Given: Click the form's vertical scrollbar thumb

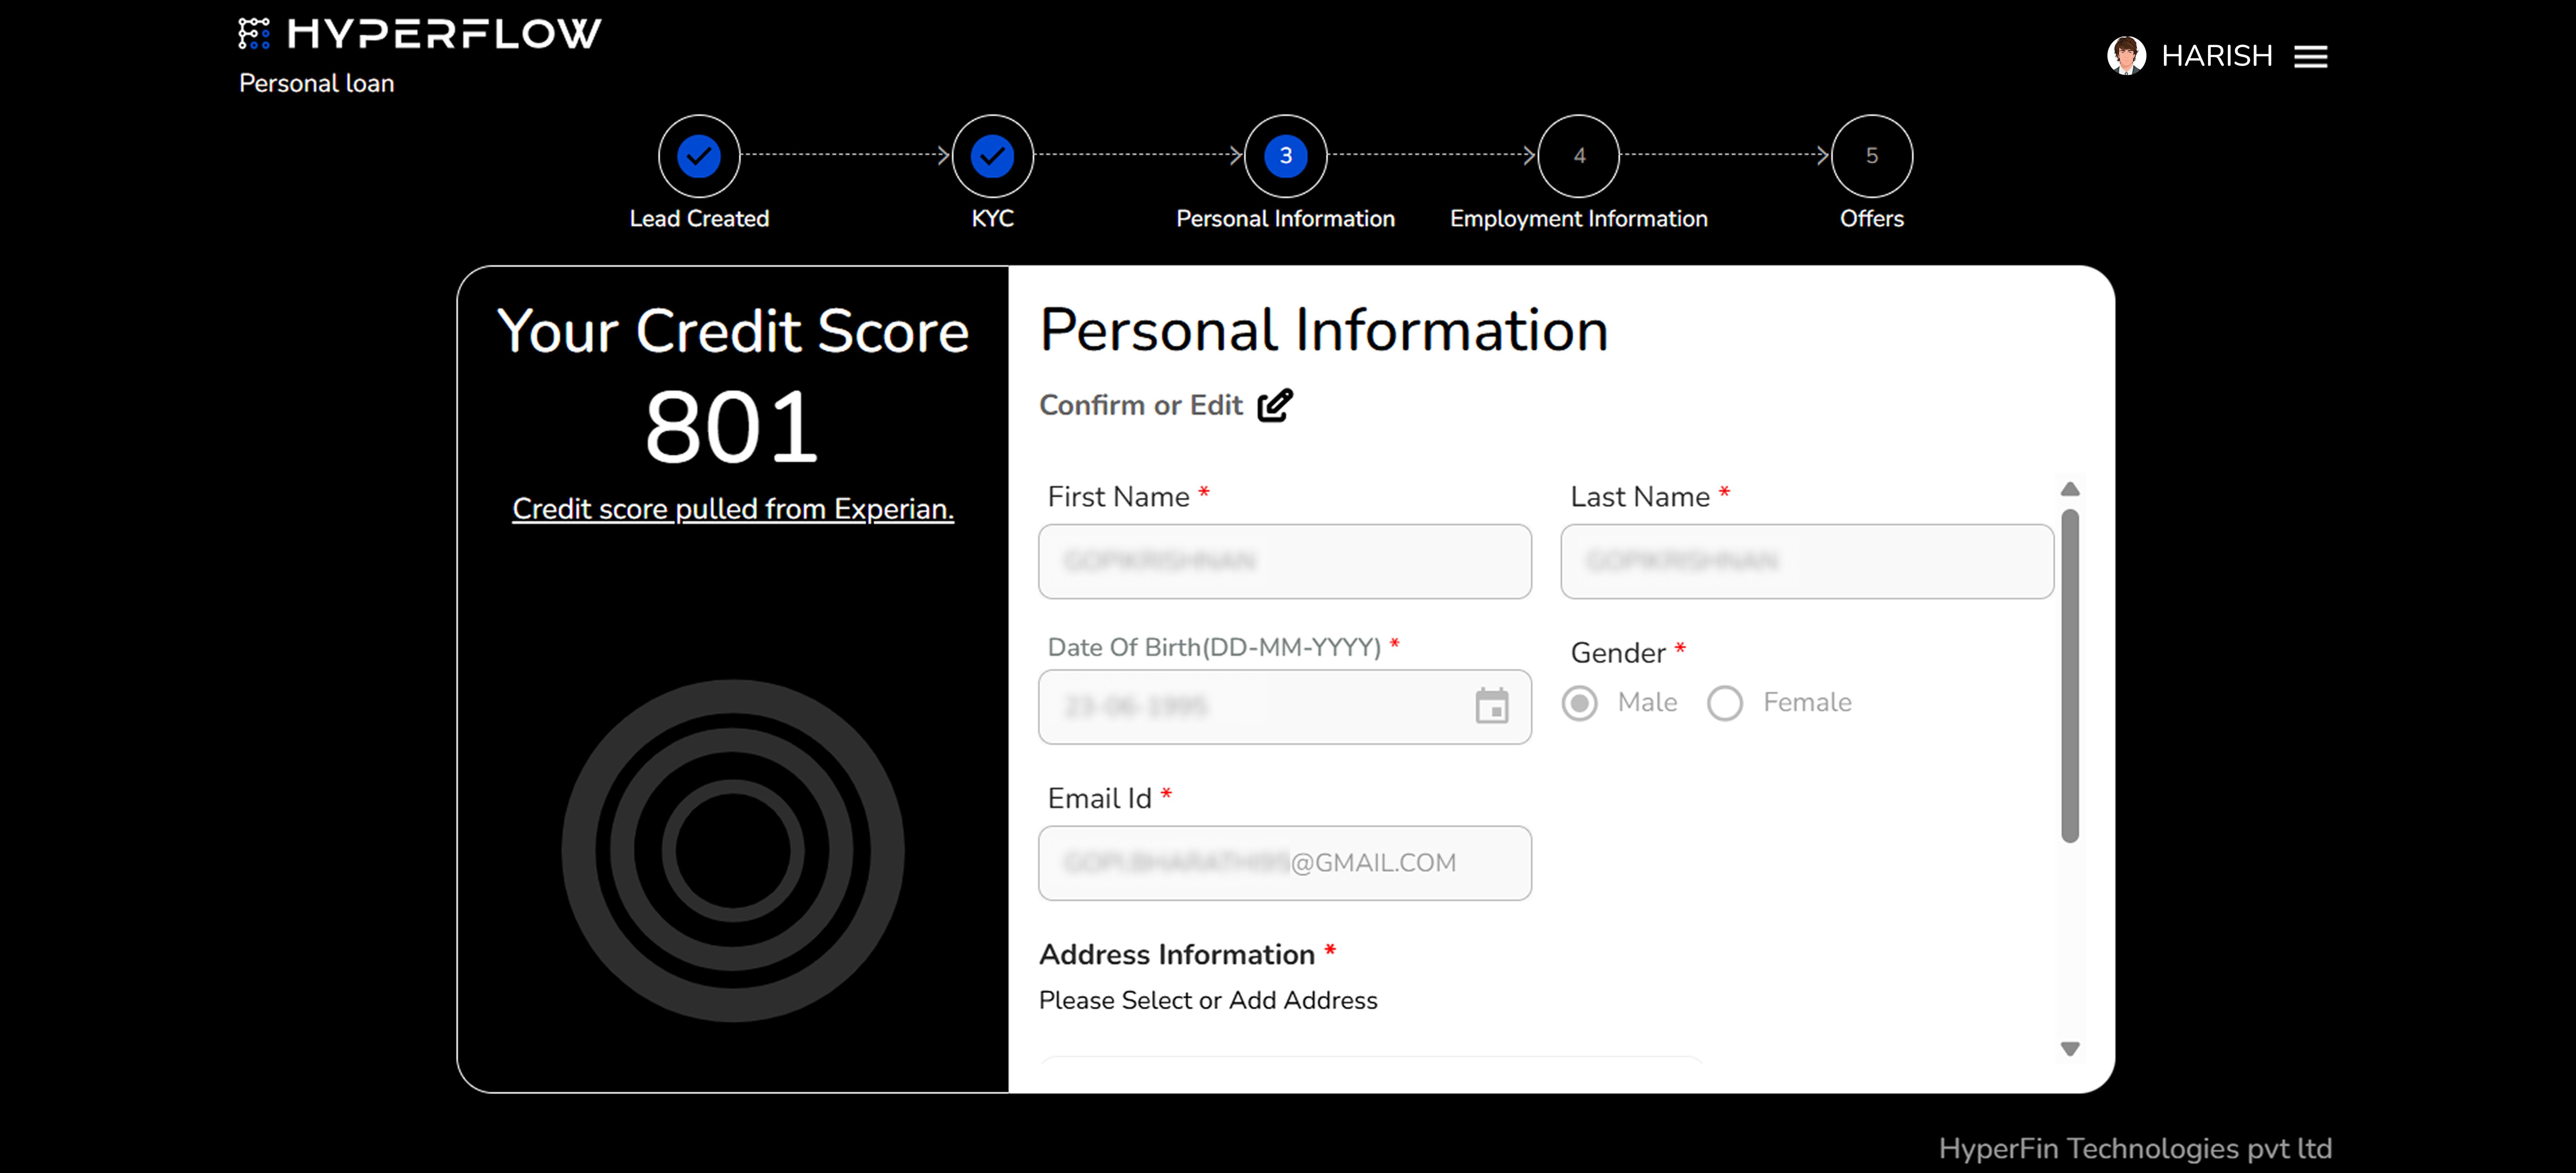Looking at the screenshot, I should (x=2070, y=676).
